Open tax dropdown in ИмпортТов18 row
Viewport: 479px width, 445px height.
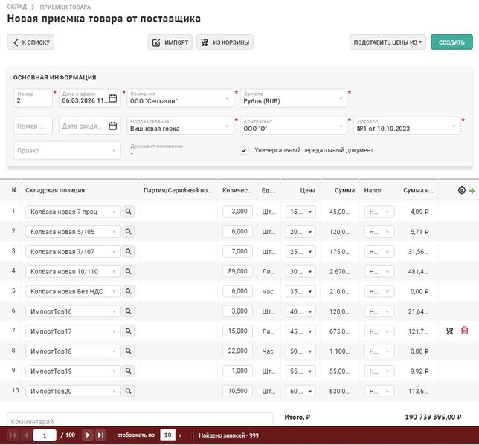[x=388, y=351]
